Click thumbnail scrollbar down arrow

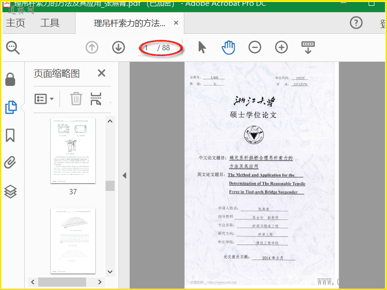[110, 272]
